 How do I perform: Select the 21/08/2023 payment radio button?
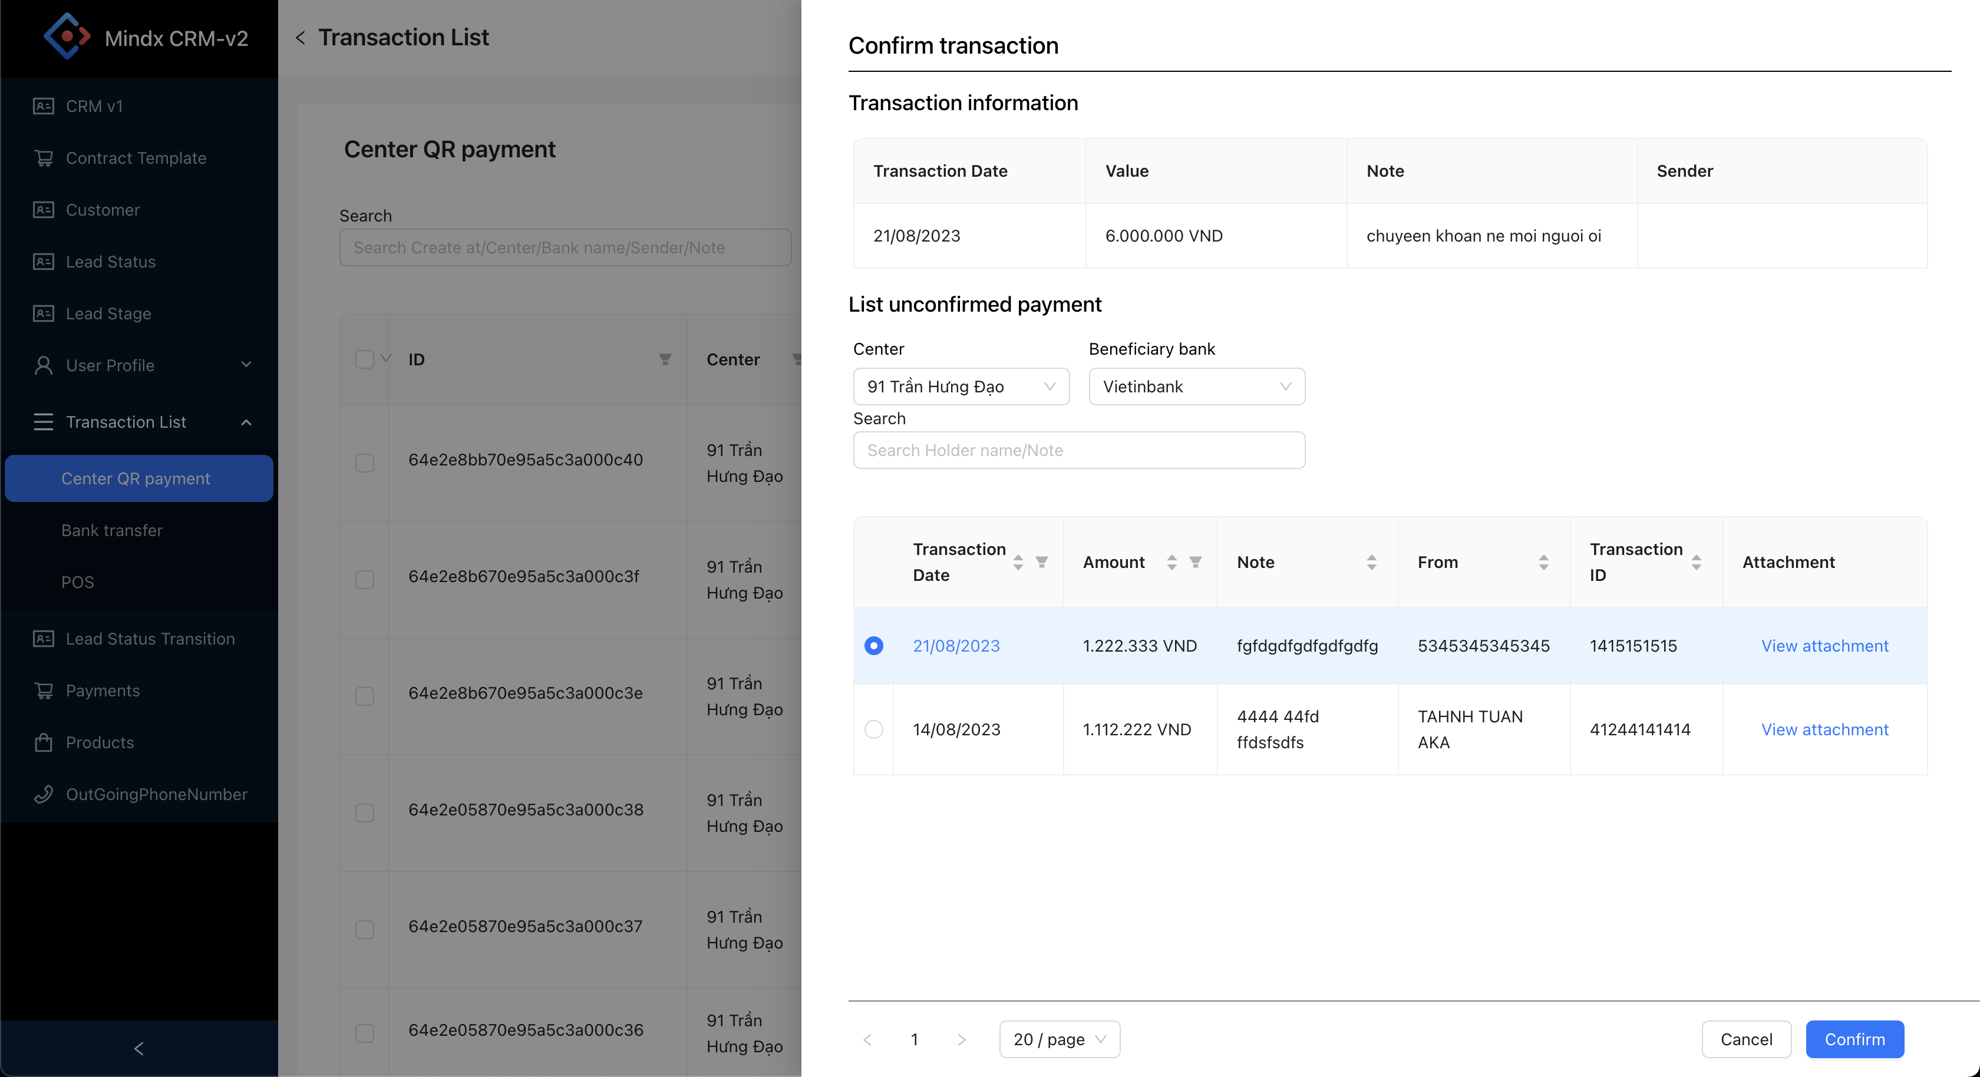873,646
